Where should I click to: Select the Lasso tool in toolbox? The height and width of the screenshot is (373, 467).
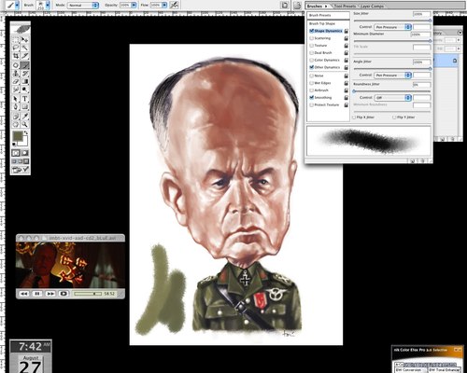16,48
